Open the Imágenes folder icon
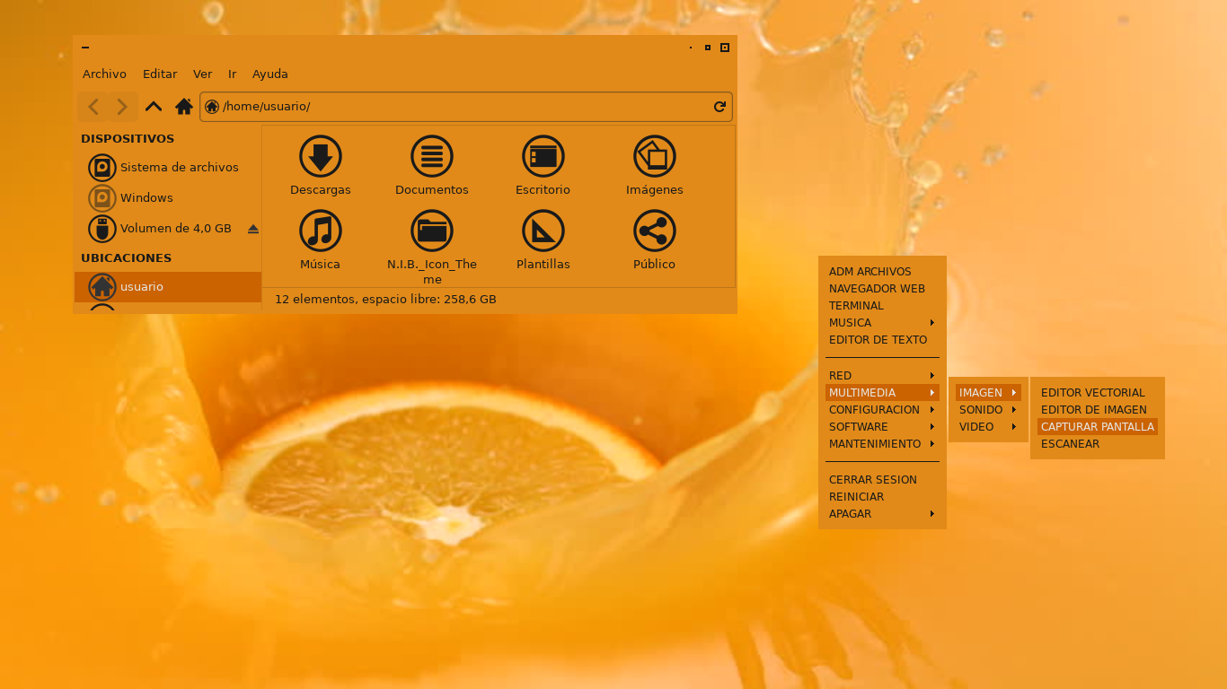This screenshot has width=1227, height=689. pos(655,156)
